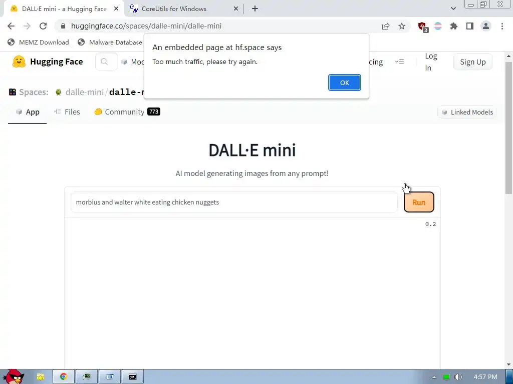Expand the Hugging Face navigation menu icon

[399, 61]
